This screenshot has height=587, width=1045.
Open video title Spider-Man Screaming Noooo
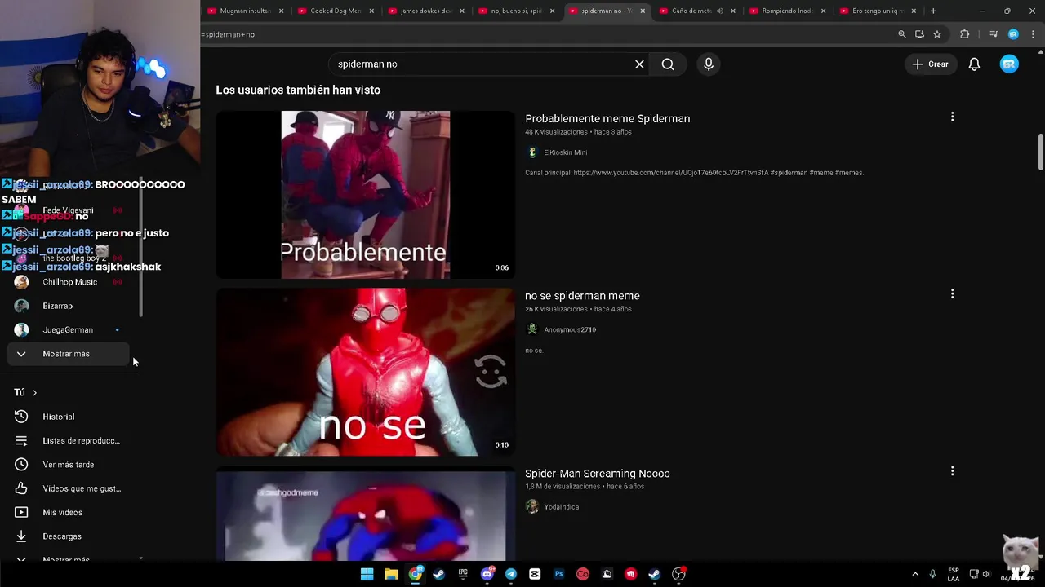click(x=598, y=473)
